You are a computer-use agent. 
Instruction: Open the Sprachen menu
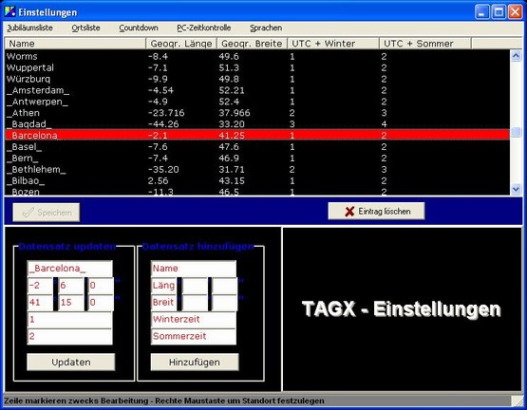point(266,28)
